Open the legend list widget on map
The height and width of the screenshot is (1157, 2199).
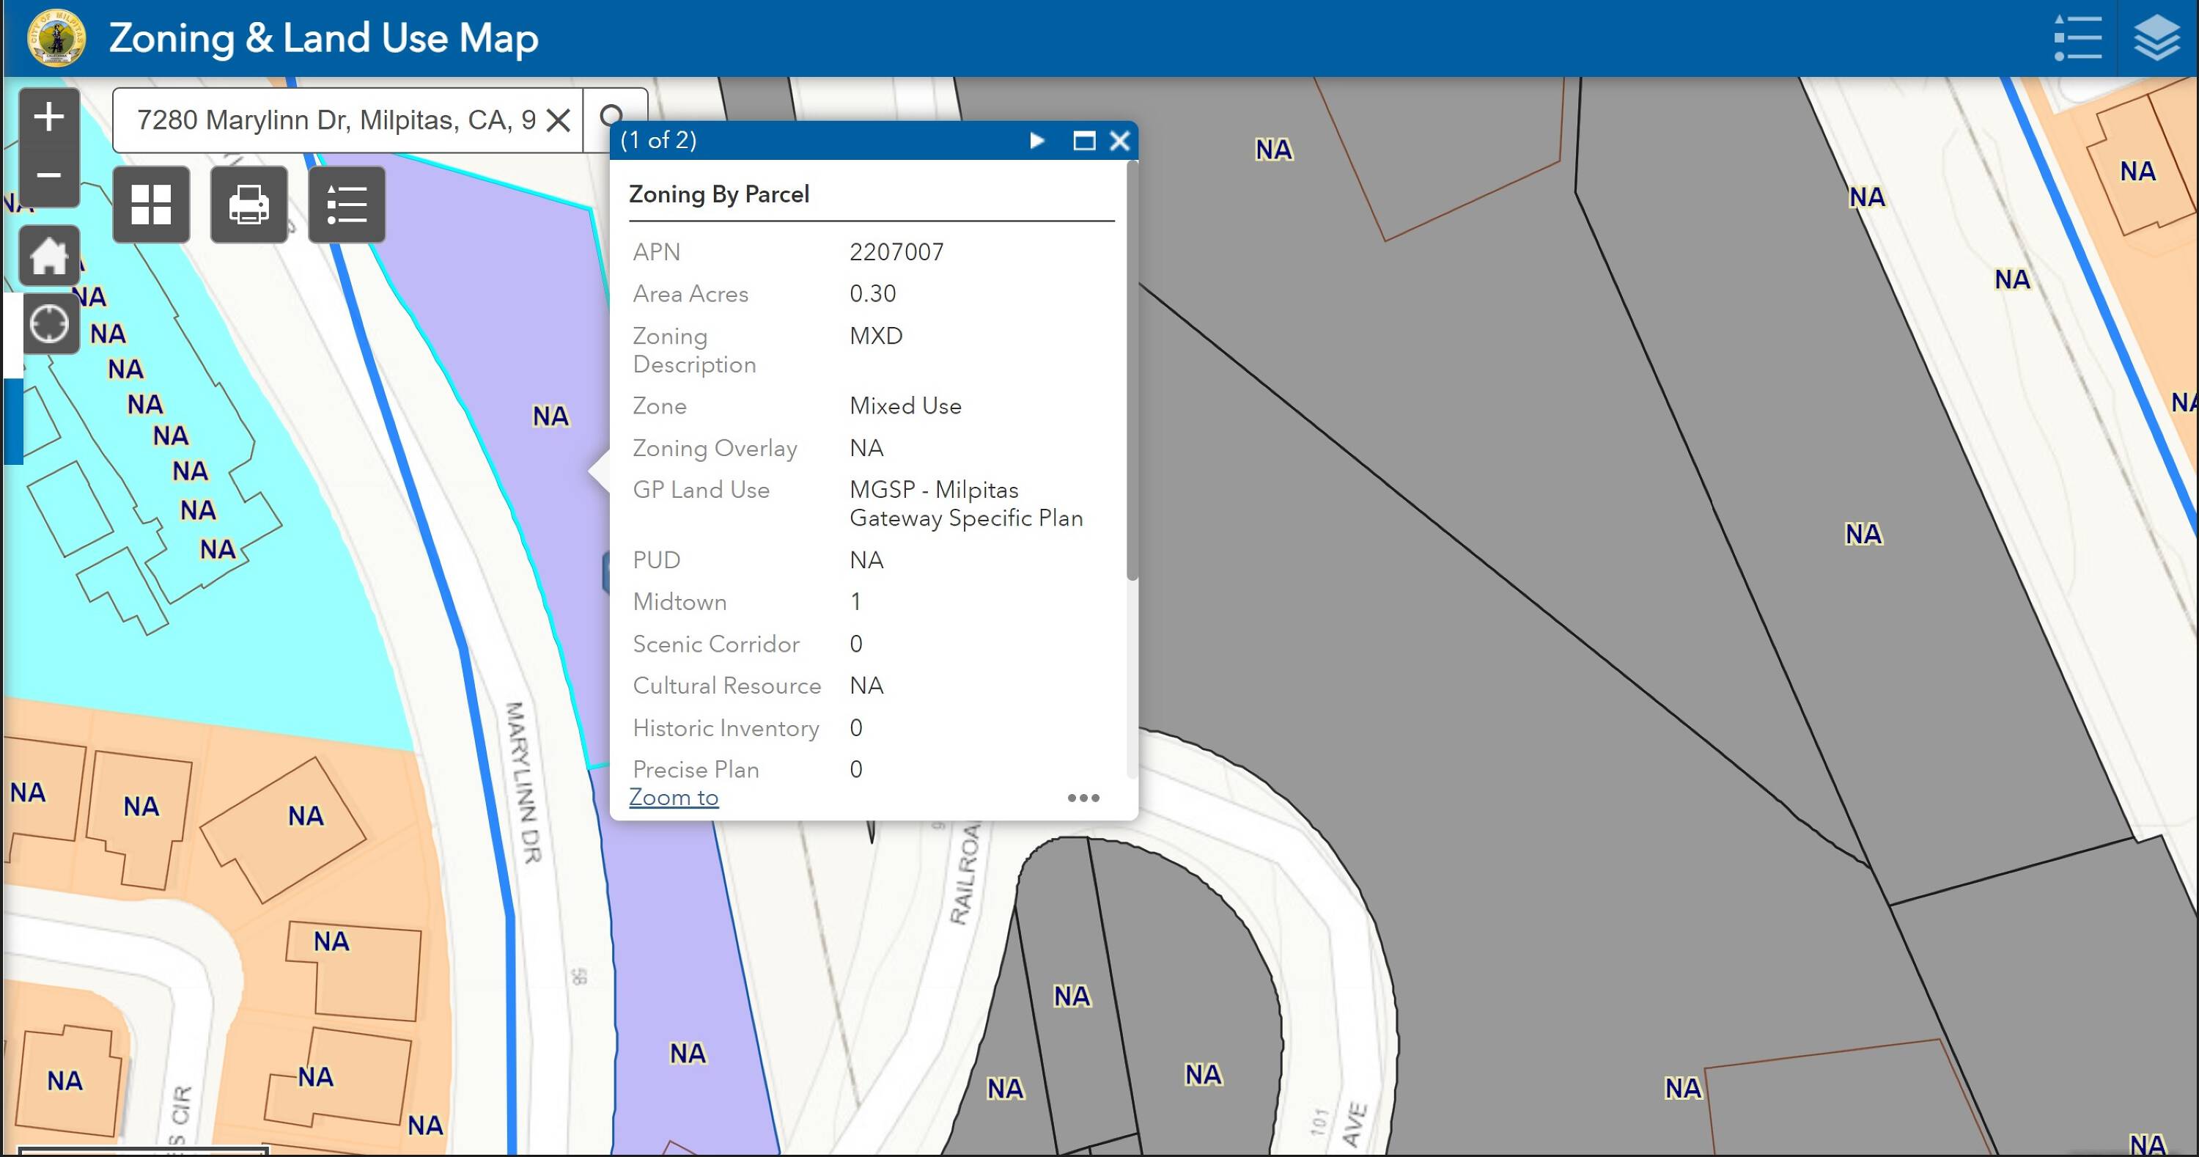click(347, 205)
